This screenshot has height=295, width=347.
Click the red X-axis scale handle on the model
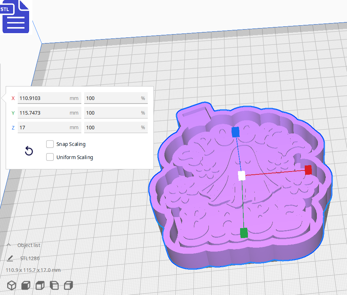pyautogui.click(x=308, y=170)
